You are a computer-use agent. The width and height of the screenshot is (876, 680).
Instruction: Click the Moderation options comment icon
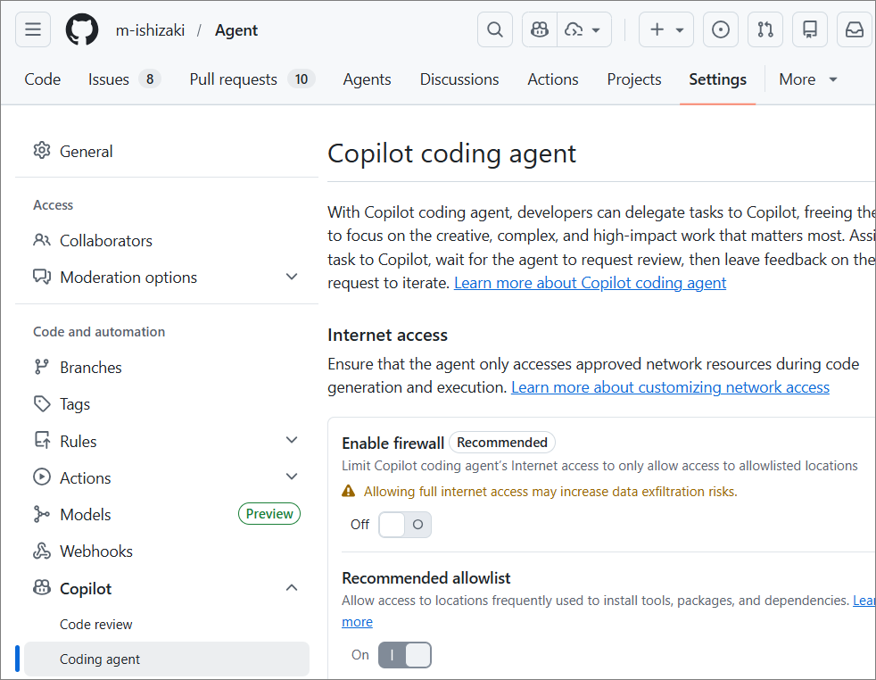tap(42, 277)
